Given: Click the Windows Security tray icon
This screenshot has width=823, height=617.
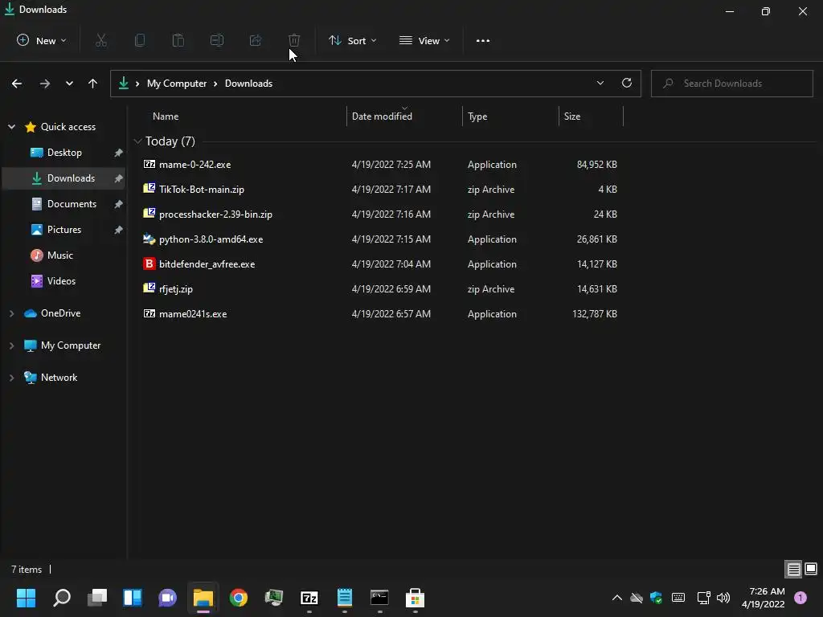Looking at the screenshot, I should [x=656, y=598].
